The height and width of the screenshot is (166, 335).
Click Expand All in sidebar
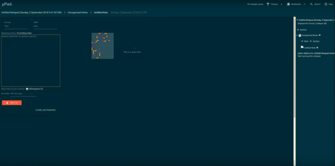(303, 23)
